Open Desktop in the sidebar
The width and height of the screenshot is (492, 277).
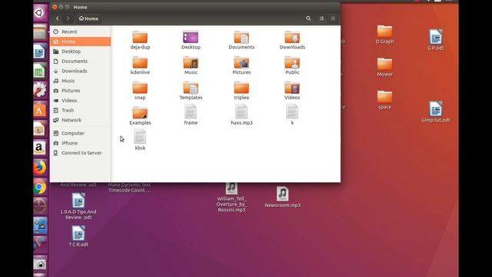pos(80,52)
